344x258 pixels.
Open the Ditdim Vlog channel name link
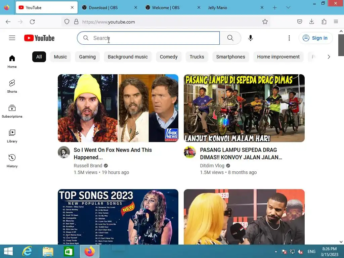212,166
